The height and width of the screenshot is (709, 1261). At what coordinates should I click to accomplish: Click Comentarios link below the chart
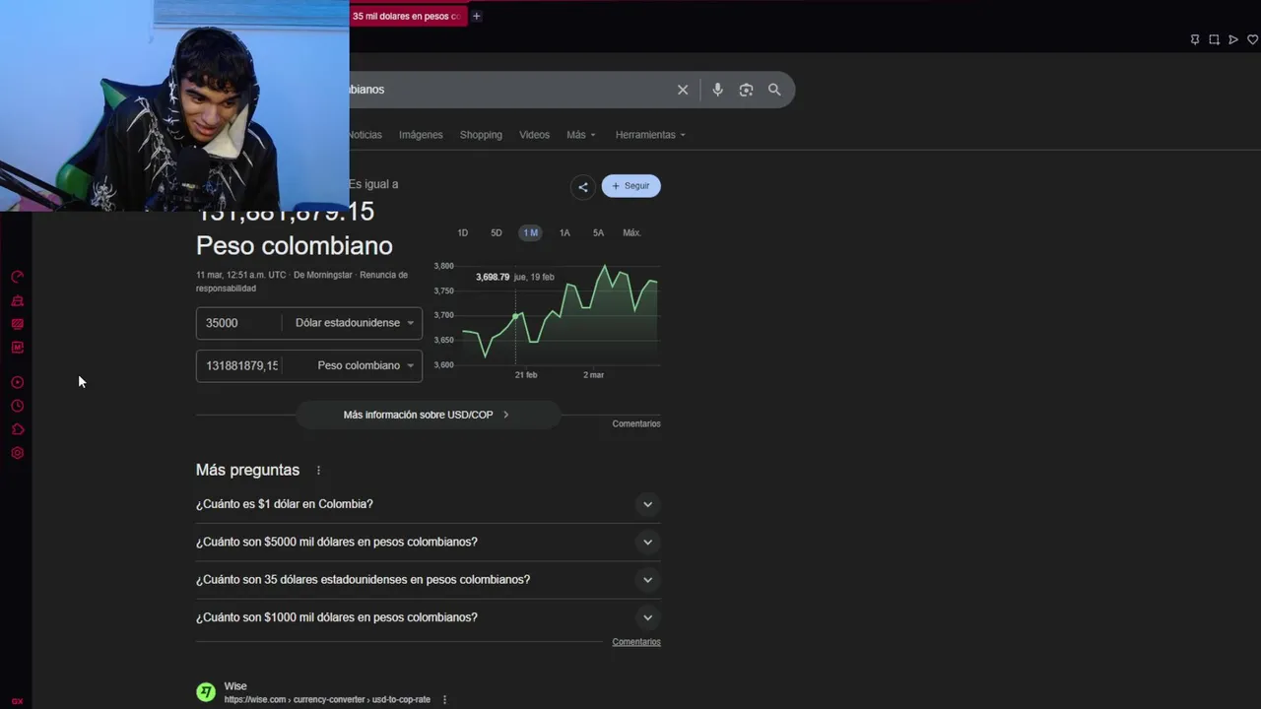[x=636, y=423]
